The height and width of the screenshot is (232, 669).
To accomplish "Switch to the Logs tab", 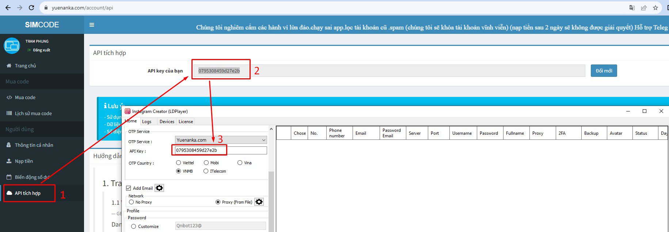I will (x=147, y=122).
